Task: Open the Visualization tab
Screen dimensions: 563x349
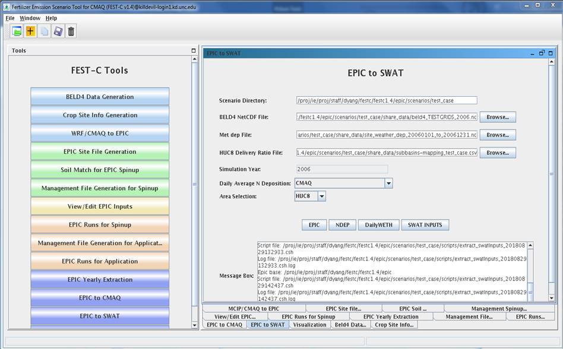Action: coord(309,325)
